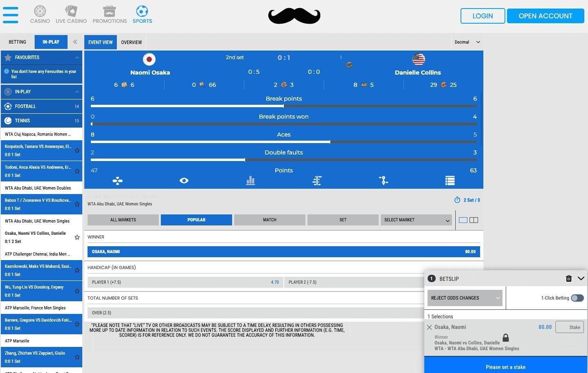Show the All Markets tab
Image resolution: width=588 pixels, height=373 pixels.
(x=123, y=220)
